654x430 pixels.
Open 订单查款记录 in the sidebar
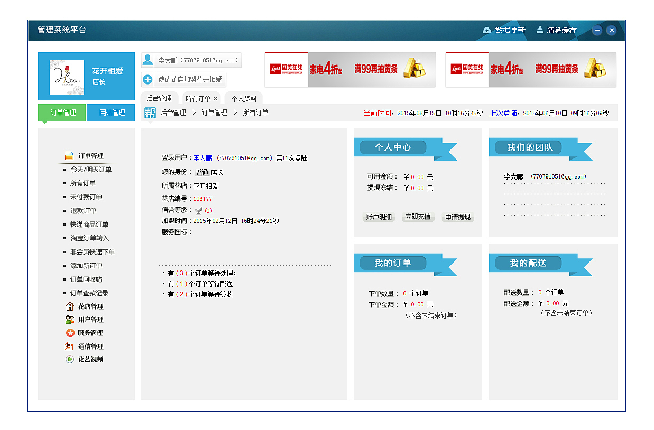coord(89,293)
